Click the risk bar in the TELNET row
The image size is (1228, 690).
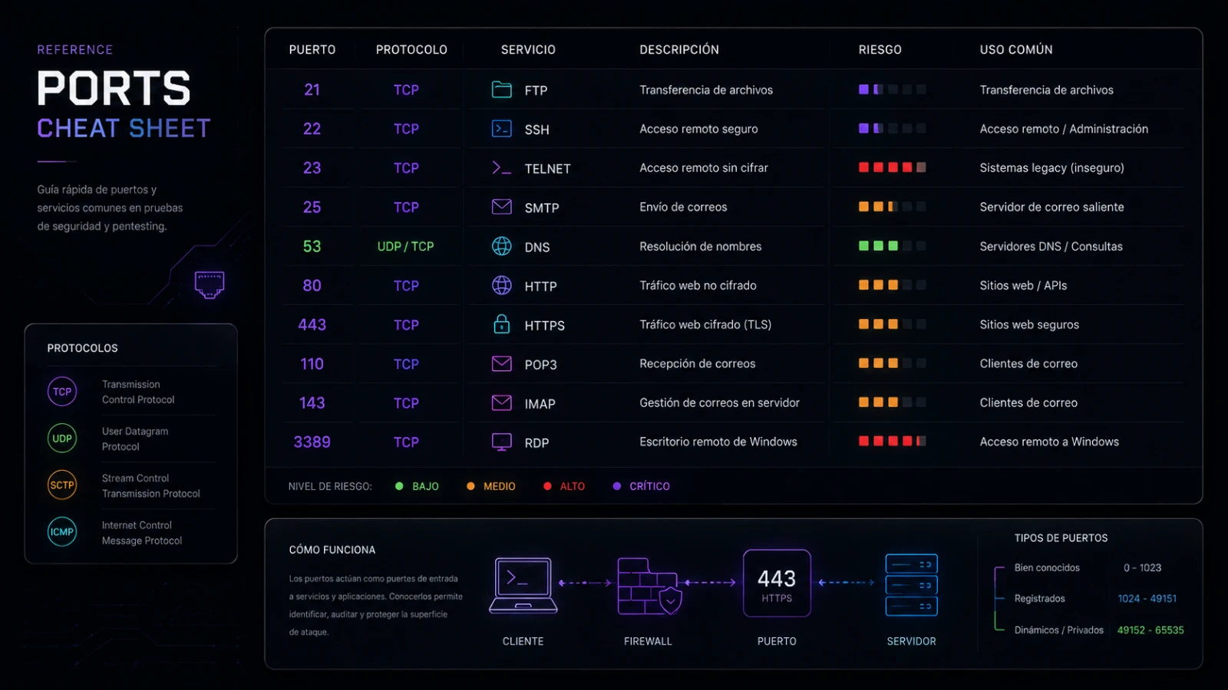pyautogui.click(x=892, y=167)
